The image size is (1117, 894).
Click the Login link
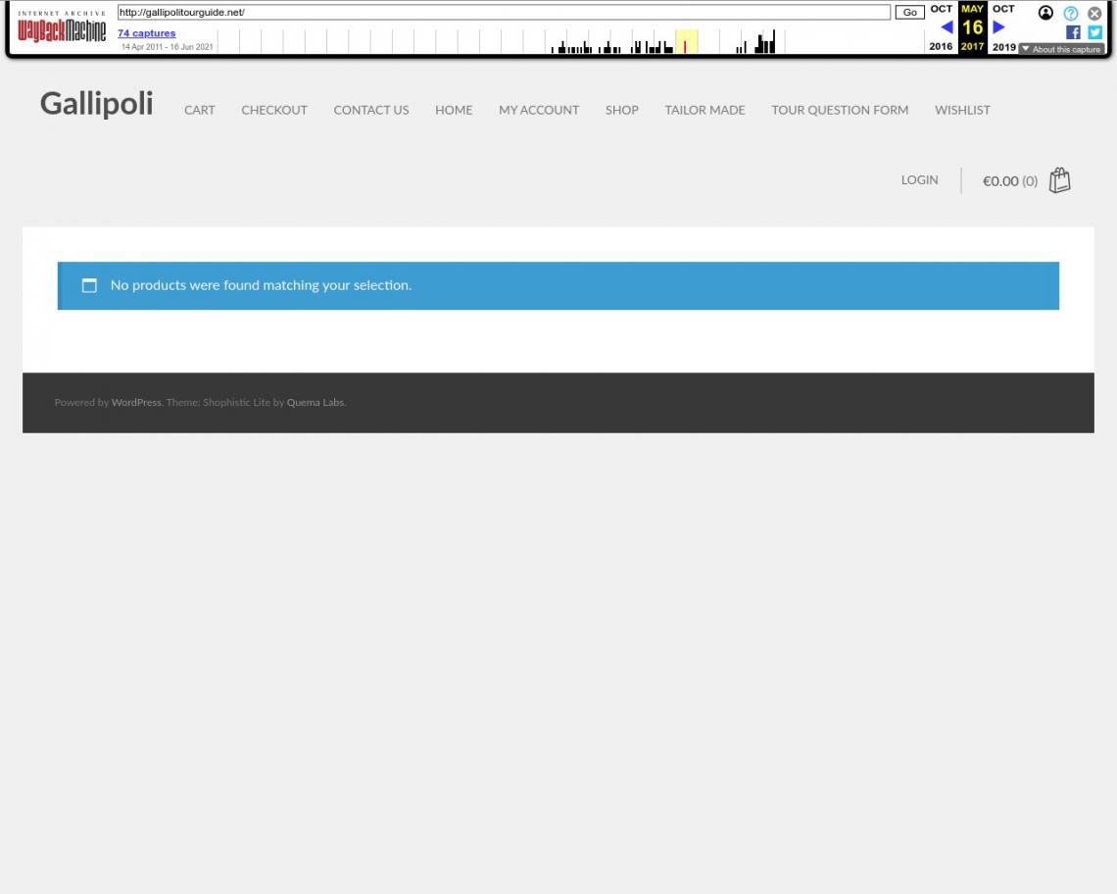(x=919, y=179)
